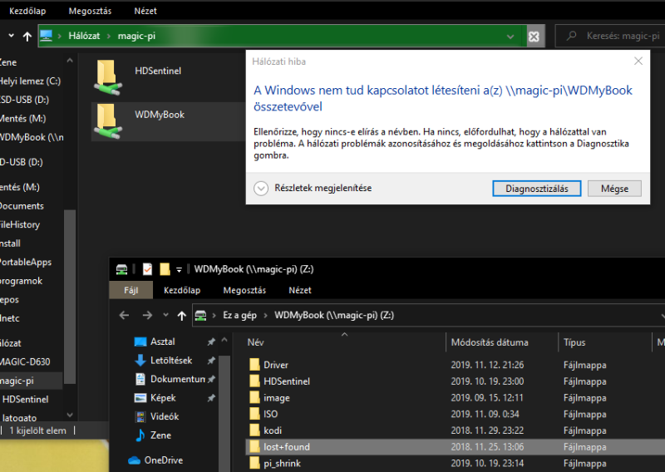Select HDSentinel under magic-pi in tree

[x=26, y=400]
